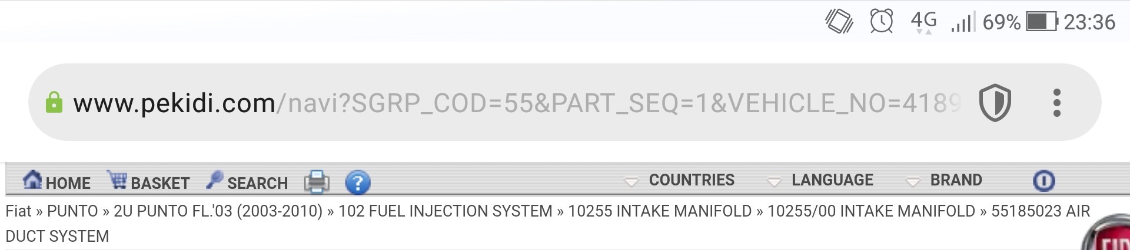Screen dimensions: 1130x250
Task: Click the printer icon in toolbar
Action: coord(317,181)
